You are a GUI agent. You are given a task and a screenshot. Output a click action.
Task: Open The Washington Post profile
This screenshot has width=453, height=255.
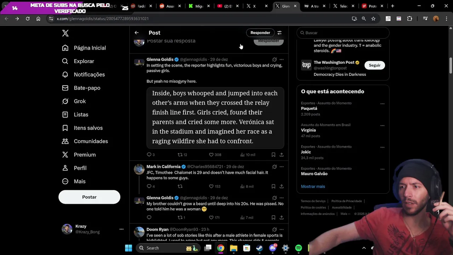(x=334, y=63)
